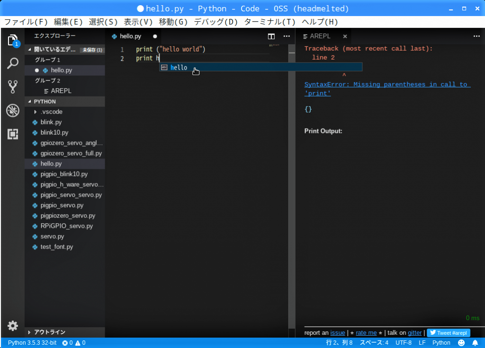Click the unsaved dot on hello.py tab
This screenshot has width=485, height=348.
coord(155,36)
